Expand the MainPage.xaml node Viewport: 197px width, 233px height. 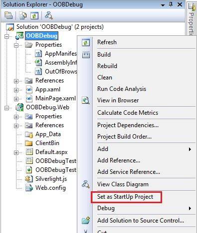click(x=16, y=99)
